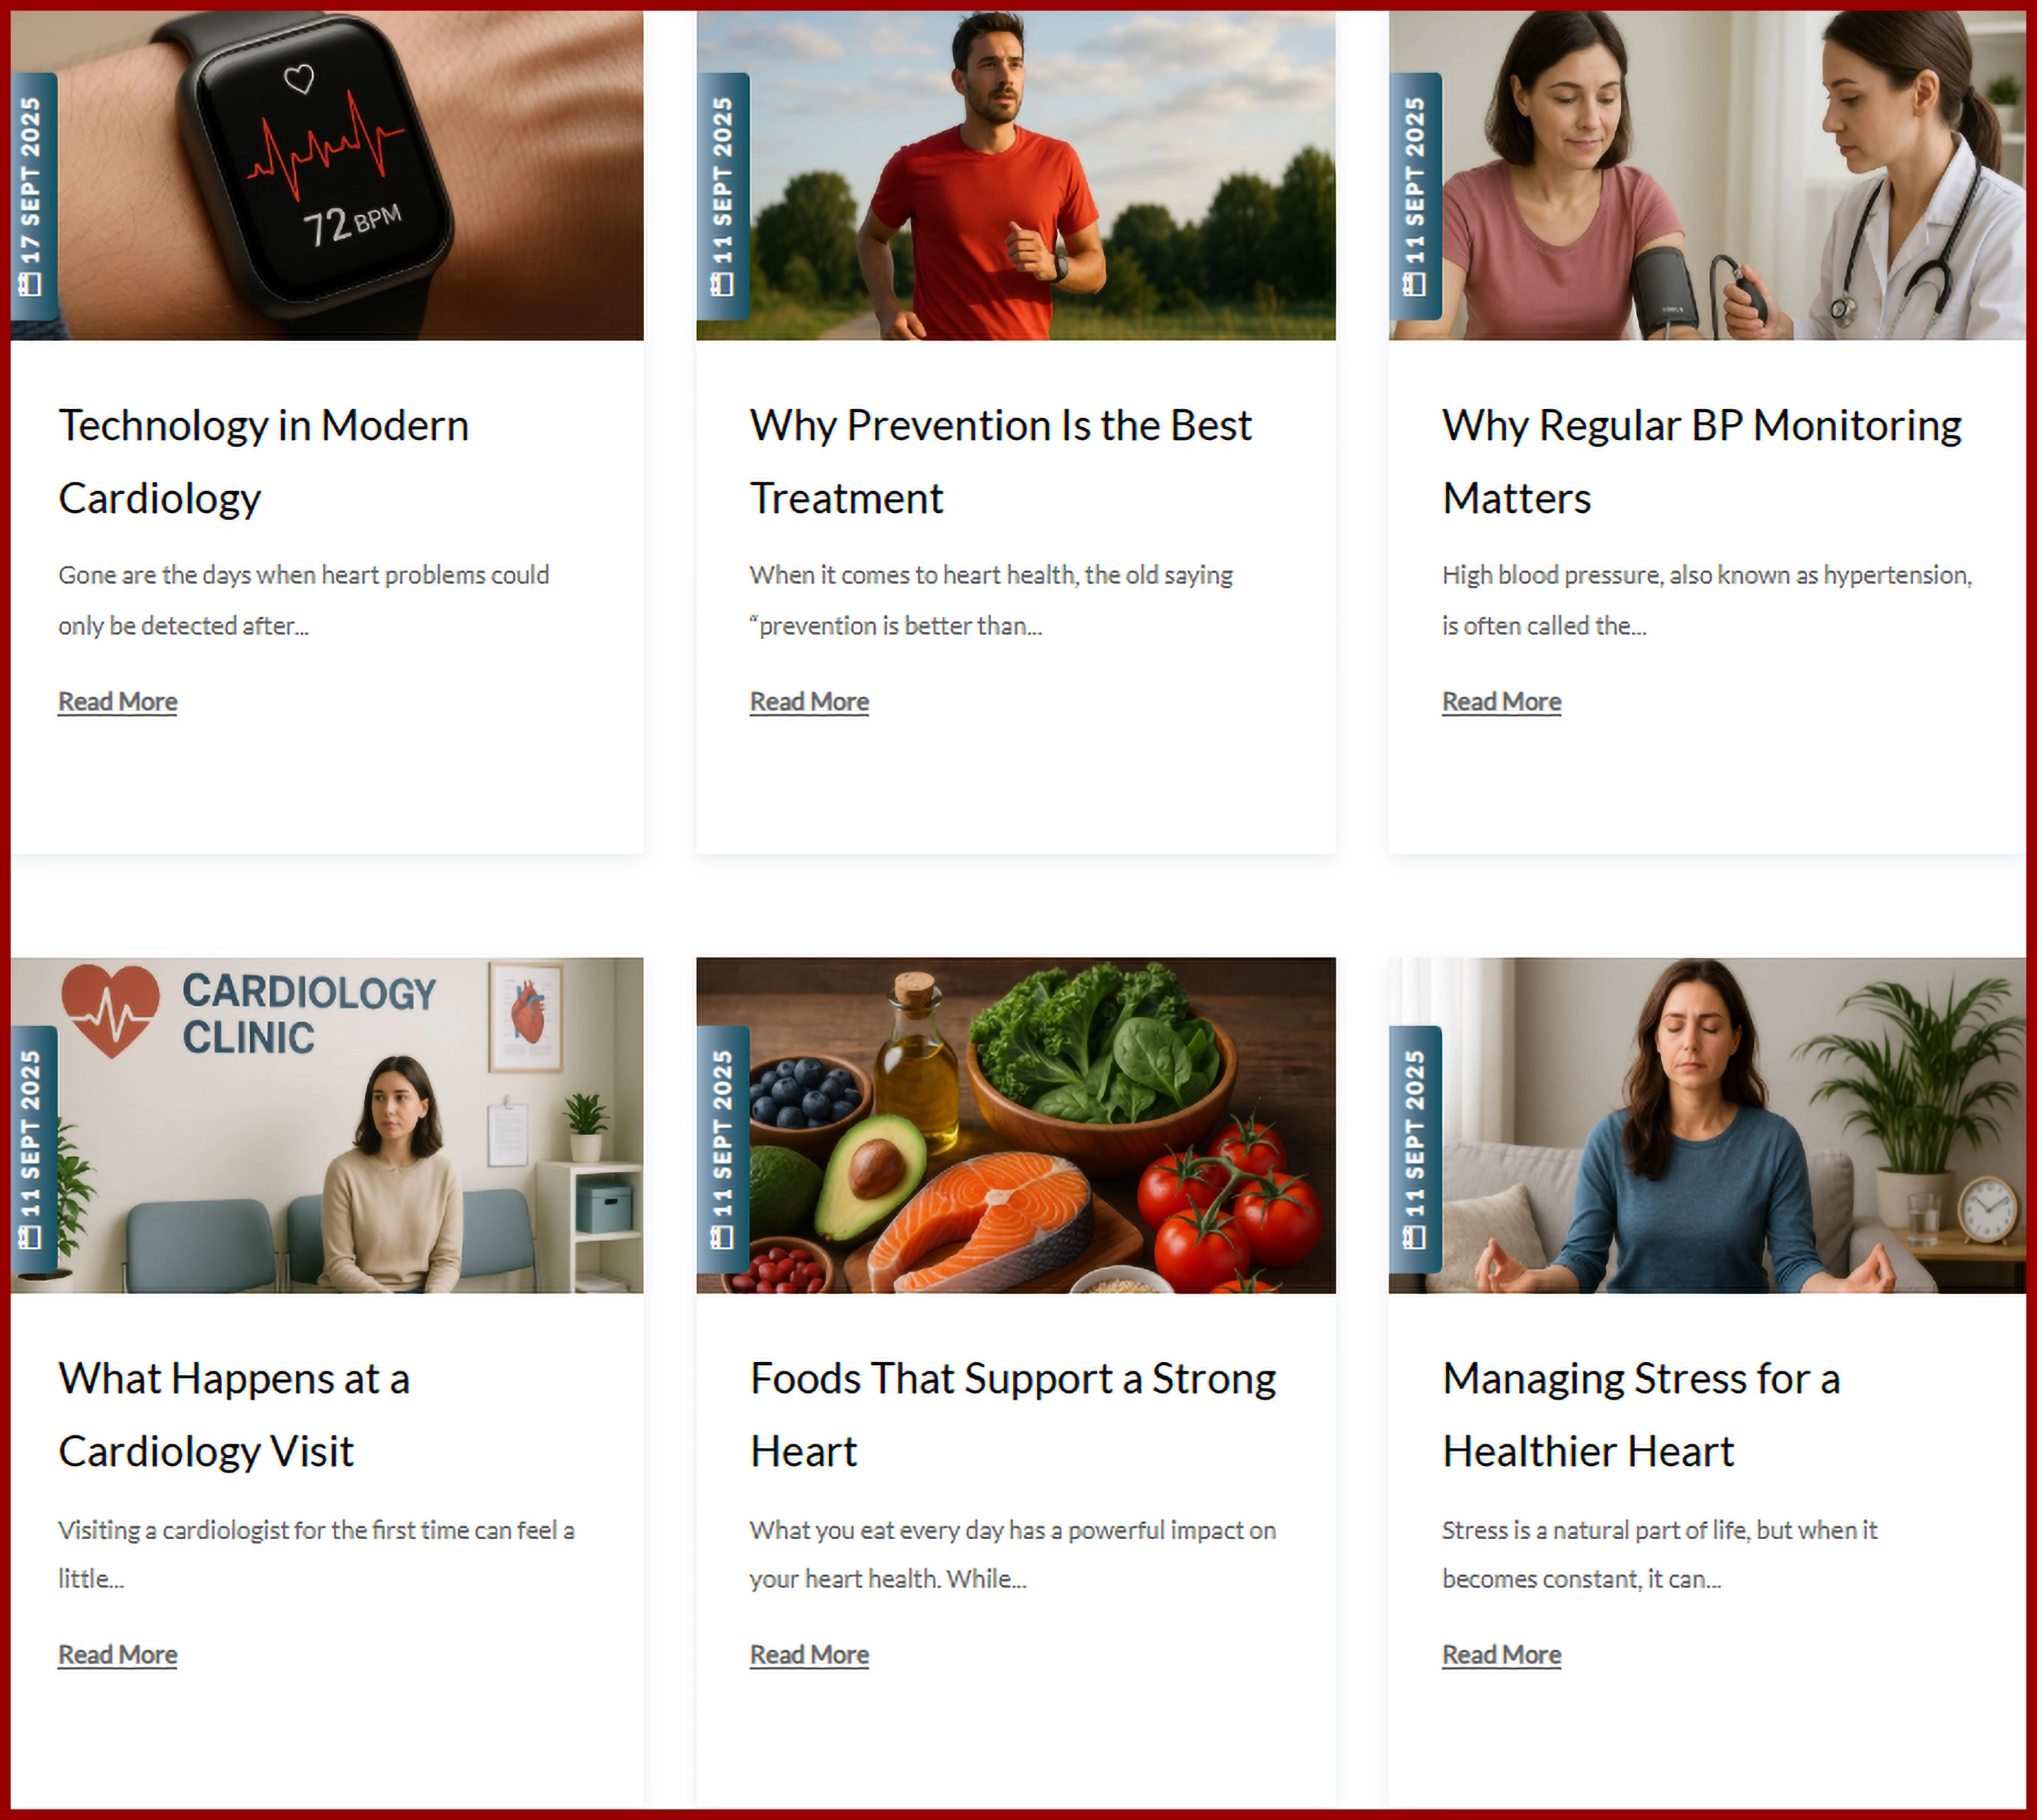Click calendar icon on cardiology clinic post badge
Screen dimensions: 2037x1820
[31, 1238]
